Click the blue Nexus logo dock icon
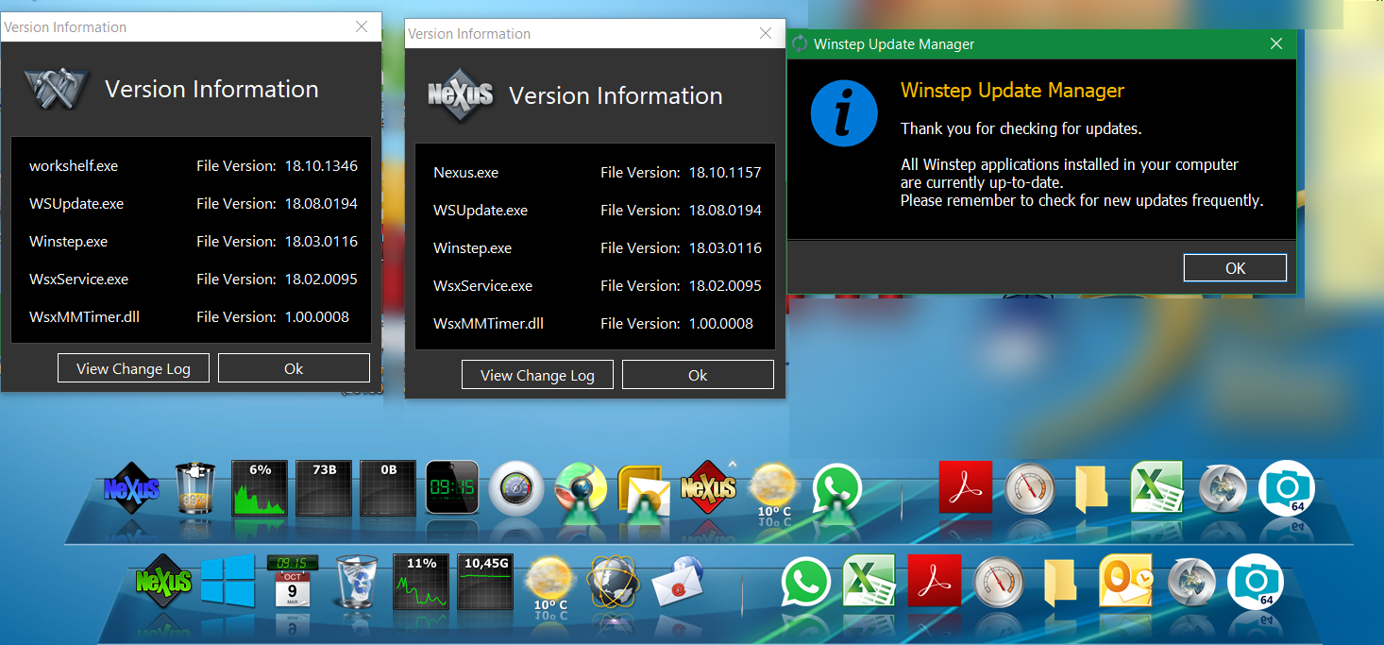This screenshot has width=1384, height=645. 131,487
